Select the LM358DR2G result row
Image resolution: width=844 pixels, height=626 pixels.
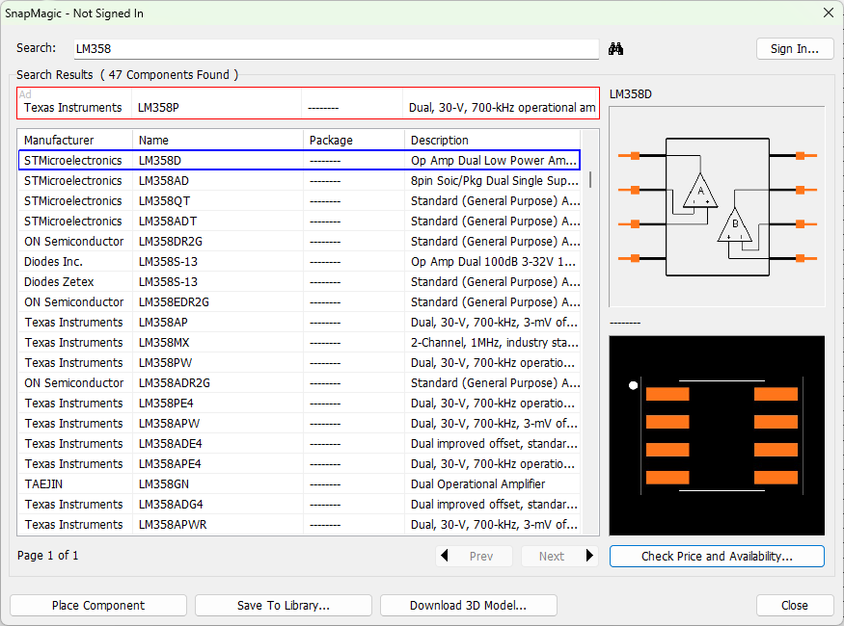tap(299, 242)
